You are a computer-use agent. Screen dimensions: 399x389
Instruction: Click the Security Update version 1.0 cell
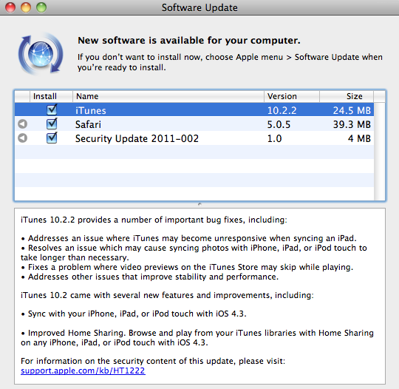pyautogui.click(x=274, y=138)
